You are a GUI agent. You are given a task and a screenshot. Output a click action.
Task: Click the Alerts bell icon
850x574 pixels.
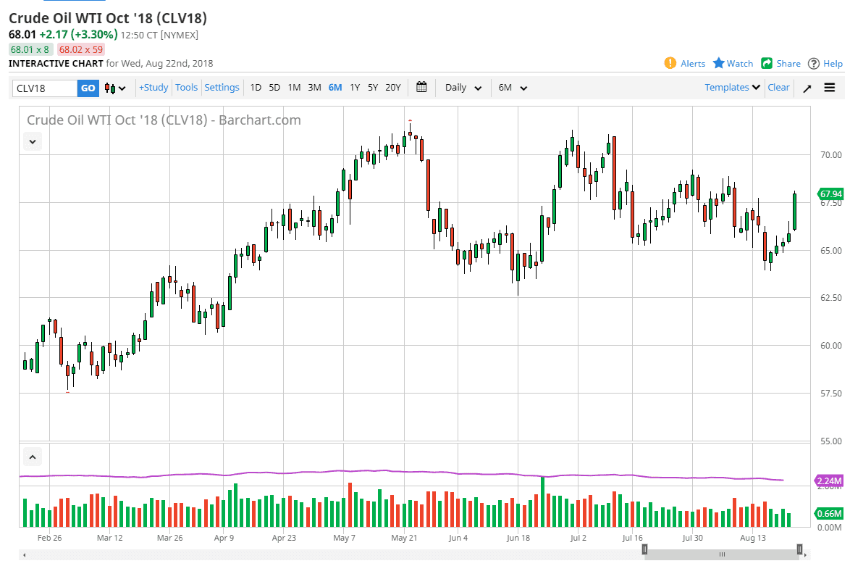(x=670, y=63)
